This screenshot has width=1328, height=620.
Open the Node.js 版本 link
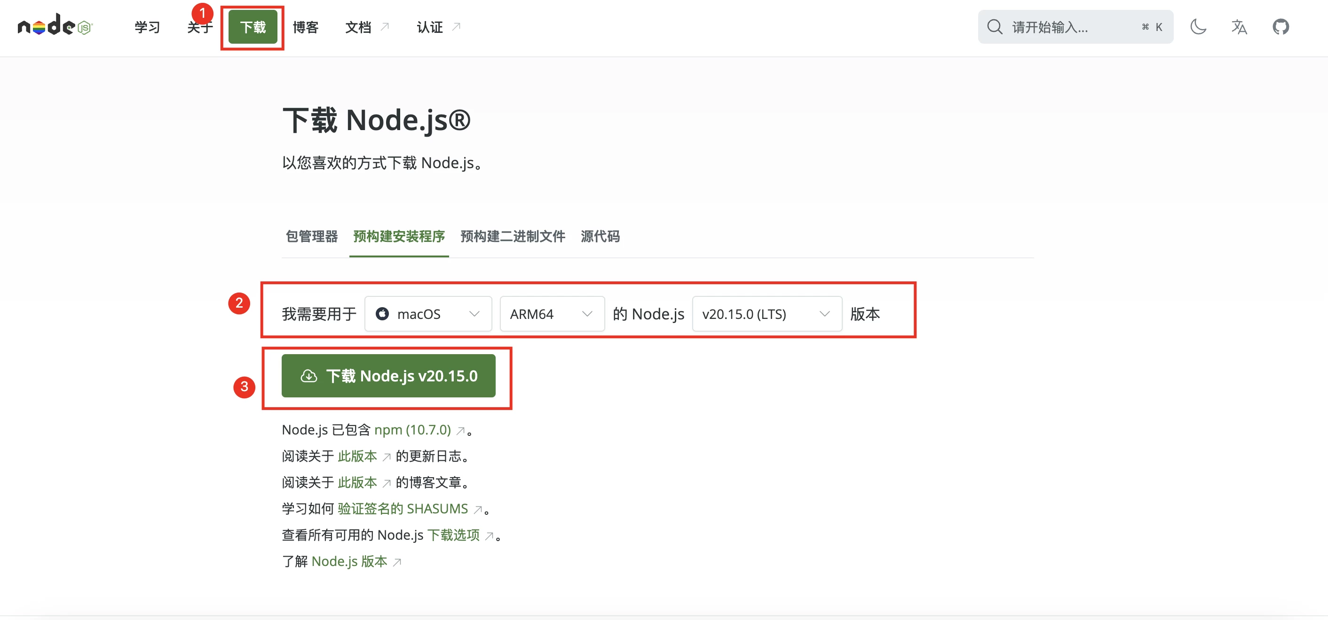(356, 561)
